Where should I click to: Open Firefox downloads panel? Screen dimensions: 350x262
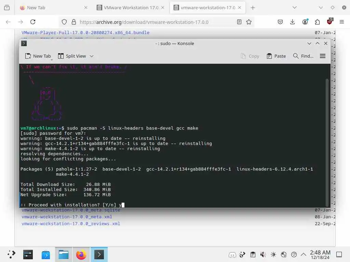293,22
